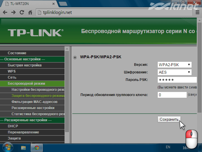
Task: Click the TP-LINK logo
Action: click(36, 33)
